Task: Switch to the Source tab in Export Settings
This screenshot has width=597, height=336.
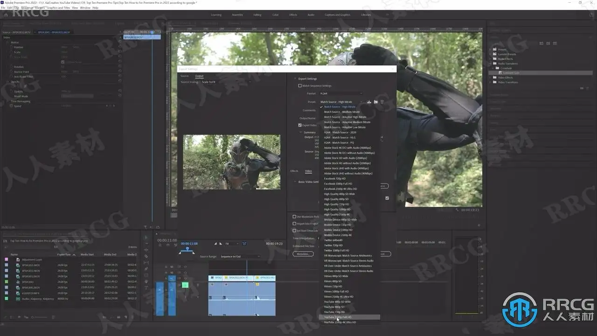Action: (x=185, y=76)
